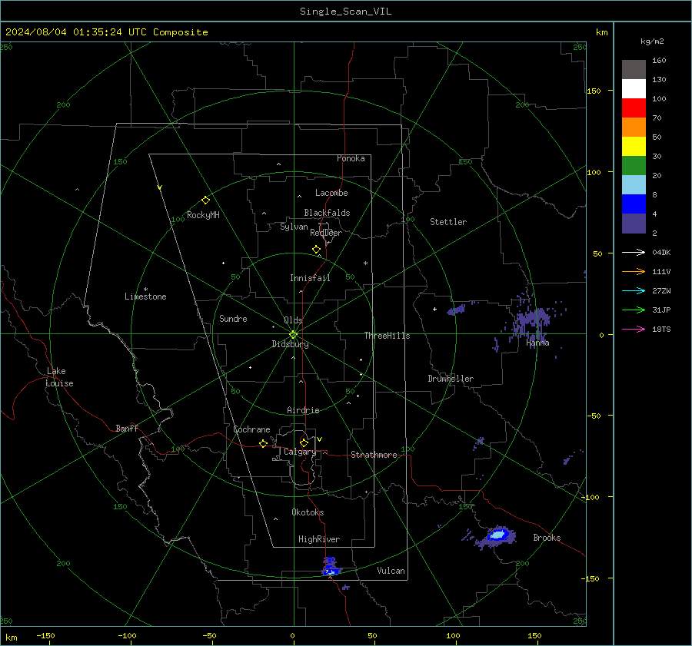692x646 pixels.
Task: Click the Lake Louise label
Action: click(59, 377)
